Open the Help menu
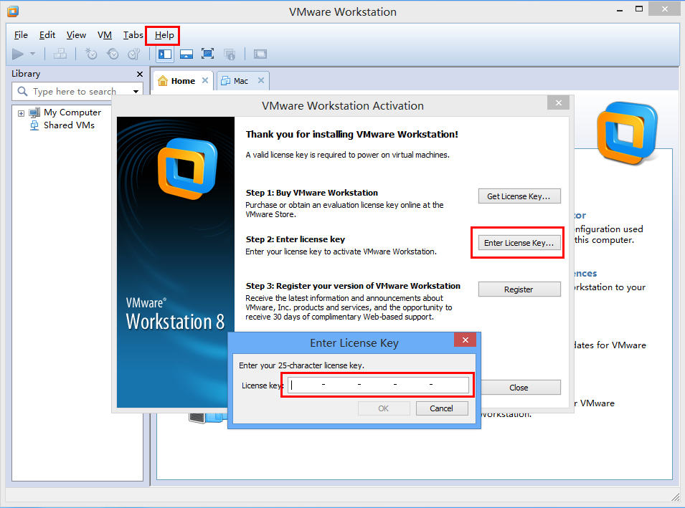 (x=164, y=35)
